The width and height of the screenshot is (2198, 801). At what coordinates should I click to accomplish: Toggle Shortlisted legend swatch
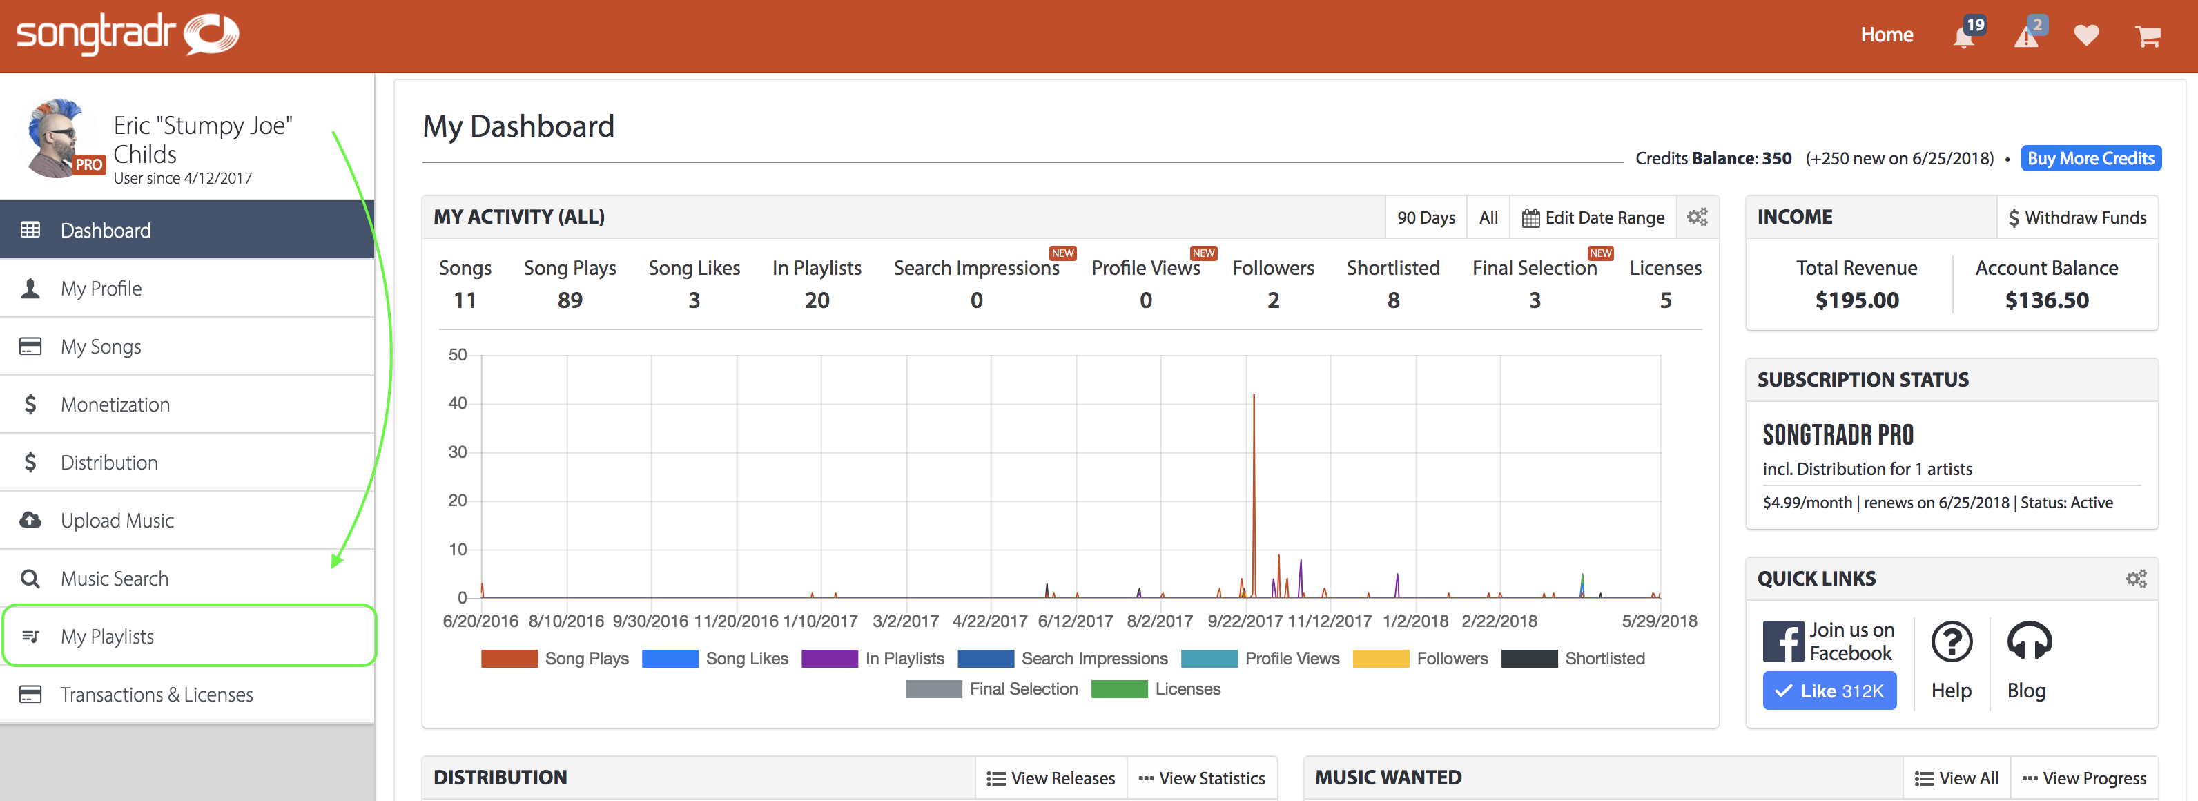(x=1529, y=658)
